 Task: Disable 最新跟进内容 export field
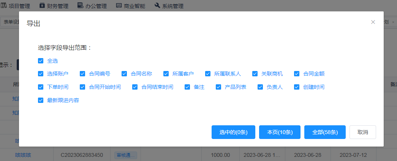[x=41, y=100]
